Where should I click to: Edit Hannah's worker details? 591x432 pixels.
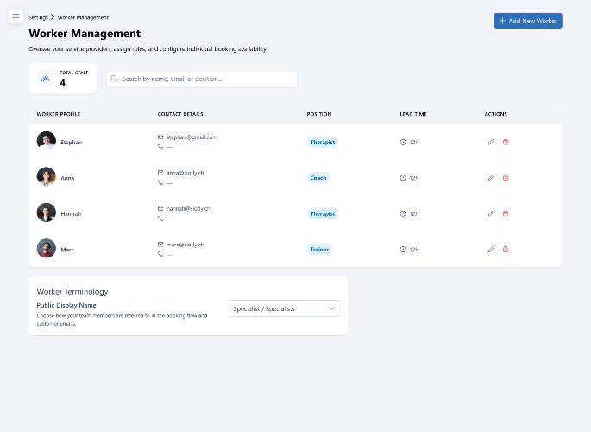(491, 213)
